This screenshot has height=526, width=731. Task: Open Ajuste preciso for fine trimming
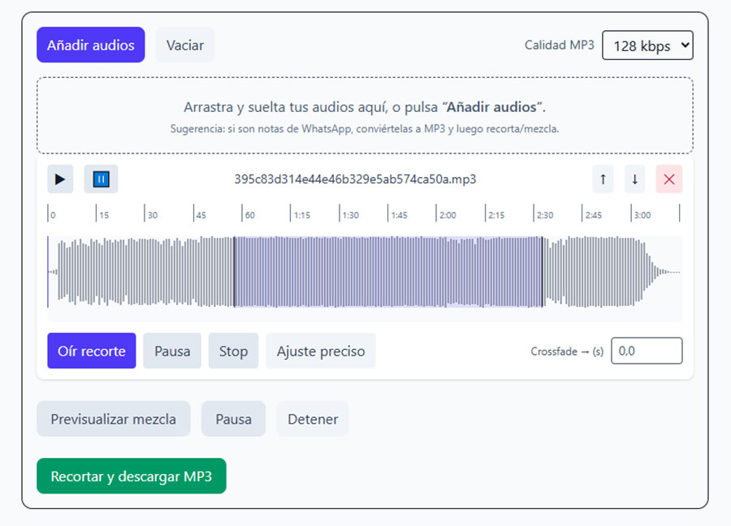tap(321, 351)
